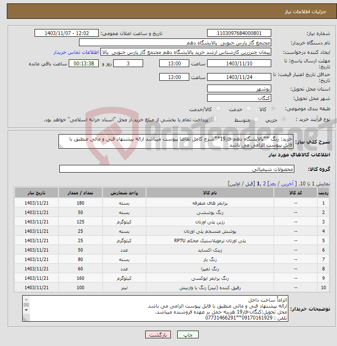Viewport: 337px width, 346px height.
Task: Click item name پوشش منسجم پلی اورتان
Action: pos(210,231)
